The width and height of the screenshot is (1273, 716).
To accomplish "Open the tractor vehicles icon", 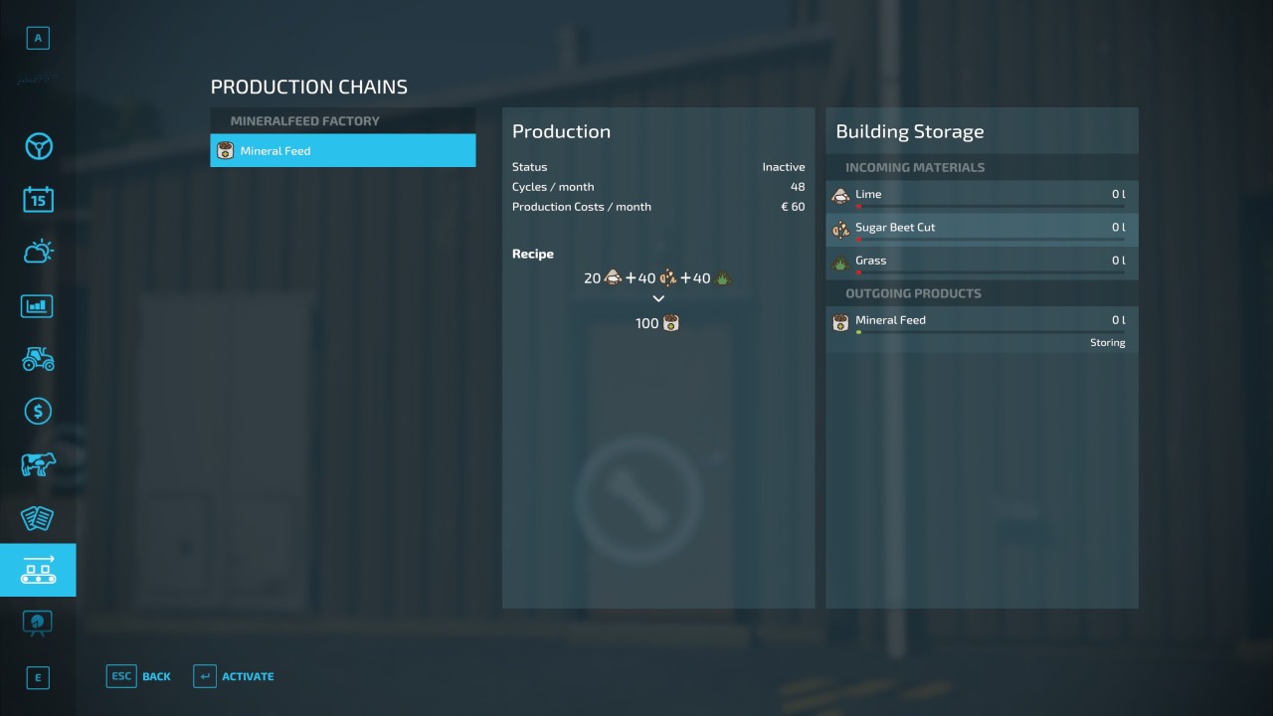I will click(38, 358).
